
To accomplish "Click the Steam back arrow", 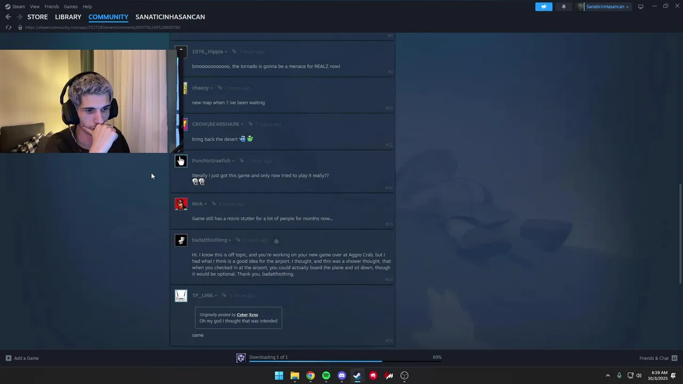I will pyautogui.click(x=8, y=17).
